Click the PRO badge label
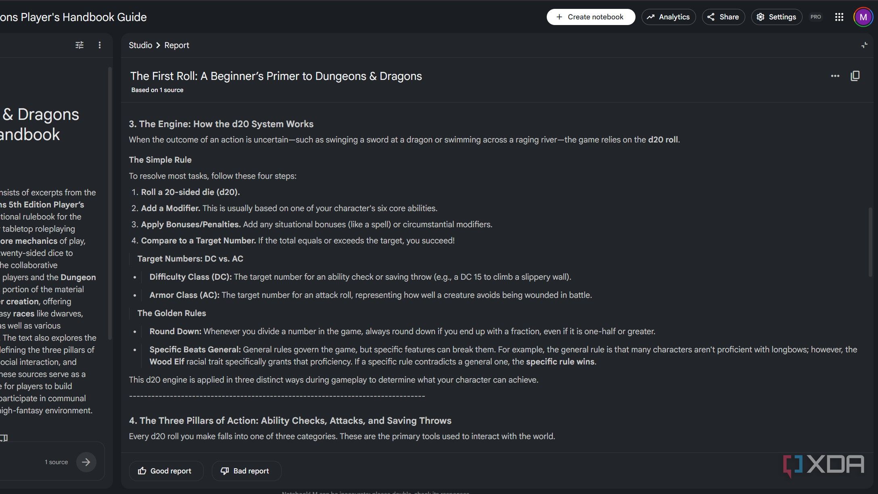Screen dimensions: 878x494 tap(815, 17)
